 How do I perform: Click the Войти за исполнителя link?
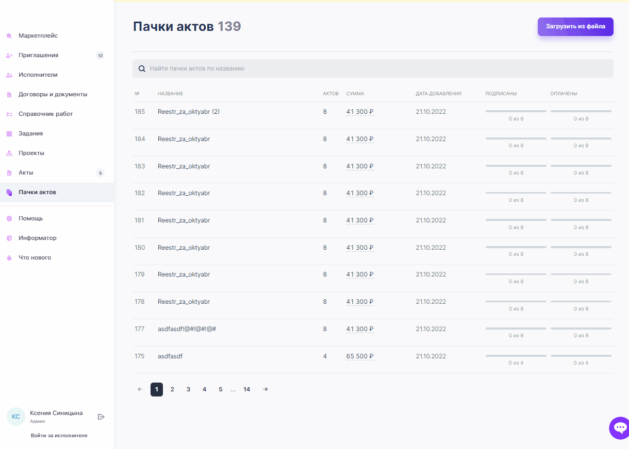click(x=59, y=436)
